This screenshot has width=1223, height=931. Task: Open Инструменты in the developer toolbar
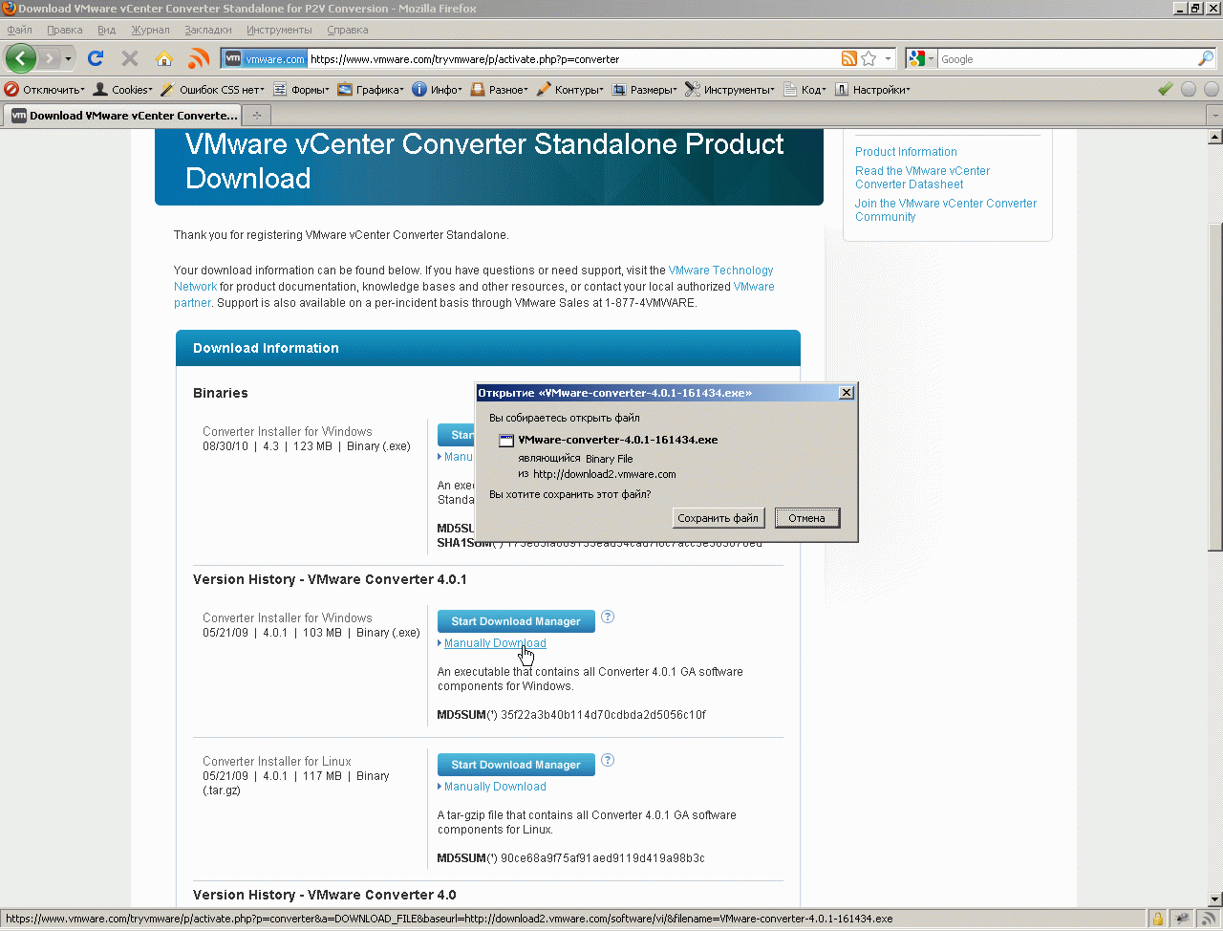(730, 90)
